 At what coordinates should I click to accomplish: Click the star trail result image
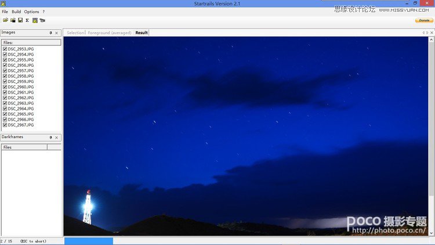point(246,136)
